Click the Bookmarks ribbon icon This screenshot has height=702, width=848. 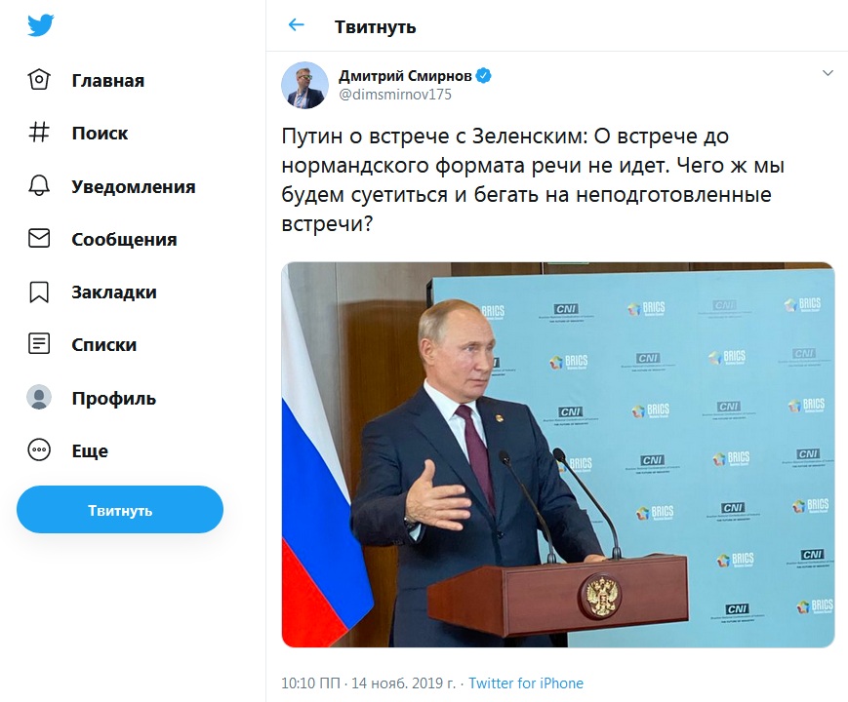point(39,292)
